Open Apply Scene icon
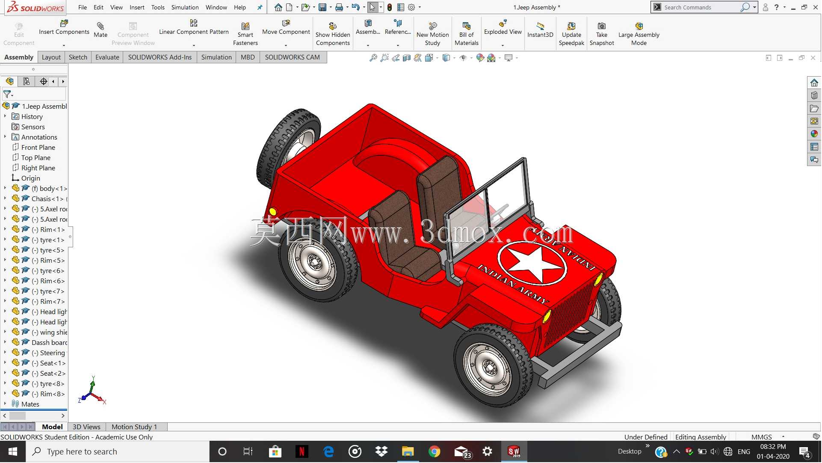The height and width of the screenshot is (463, 822). (491, 58)
